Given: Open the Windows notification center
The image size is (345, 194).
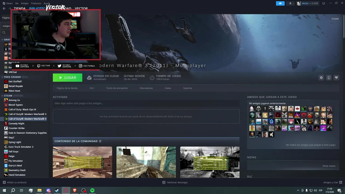Looking at the screenshot, I should pos(339,190).
